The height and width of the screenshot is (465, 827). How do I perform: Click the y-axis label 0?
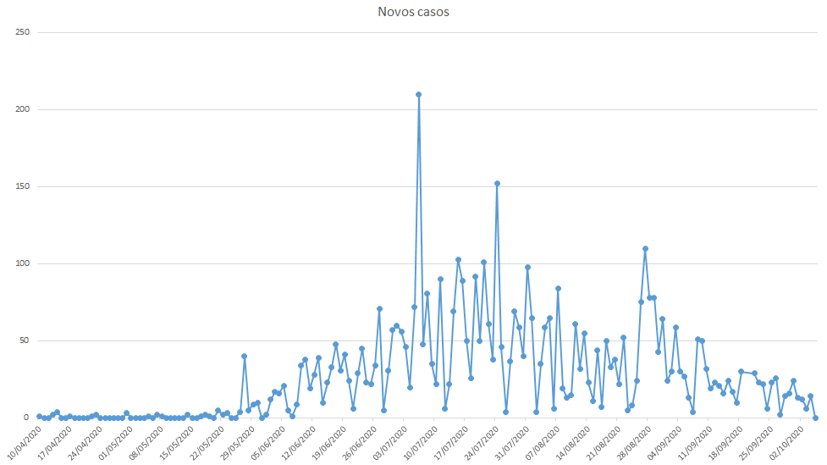coord(27,418)
